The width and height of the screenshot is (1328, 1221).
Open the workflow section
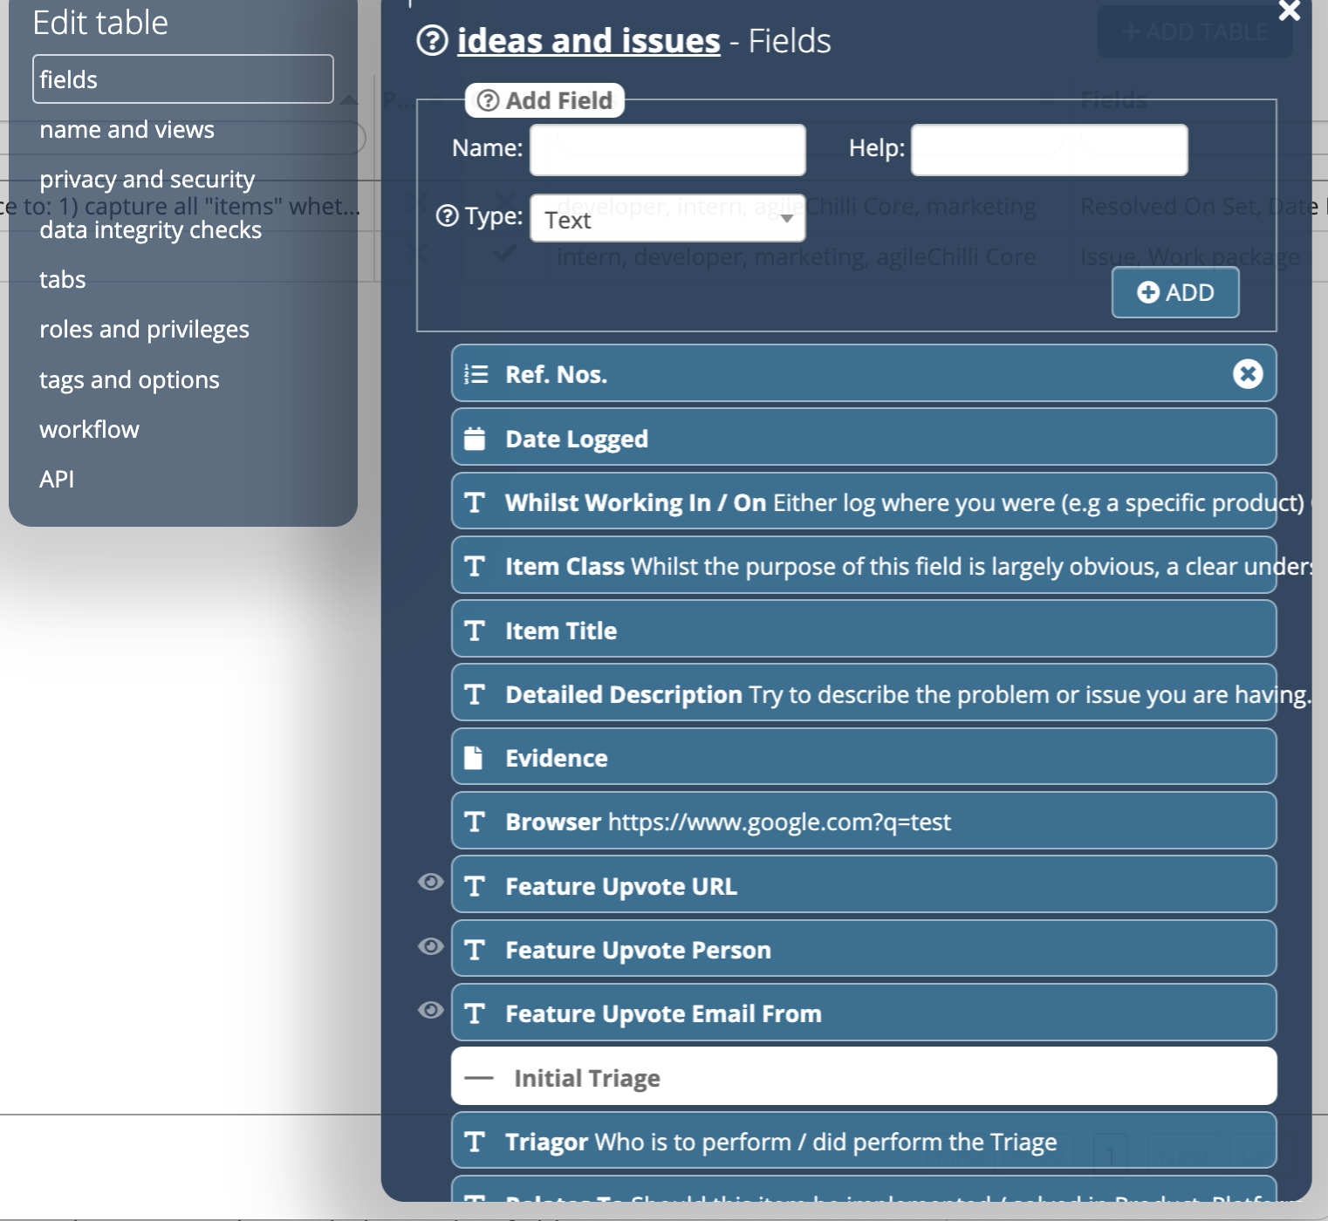(x=89, y=429)
